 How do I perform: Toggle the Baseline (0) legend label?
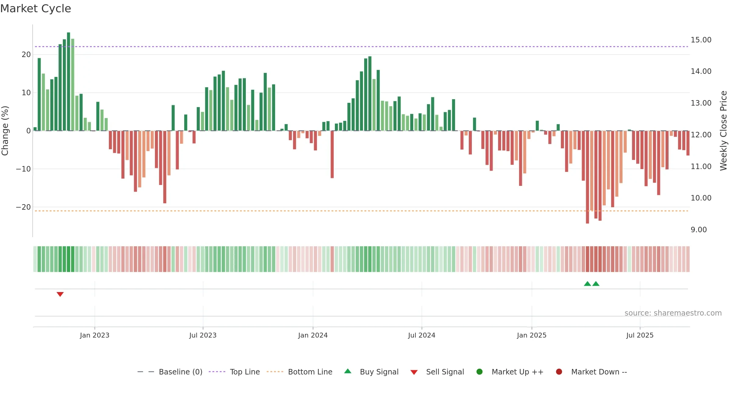point(181,372)
